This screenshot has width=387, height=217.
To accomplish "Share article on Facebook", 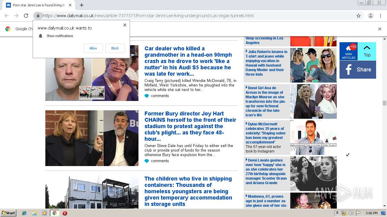I will pyautogui.click(x=358, y=70).
